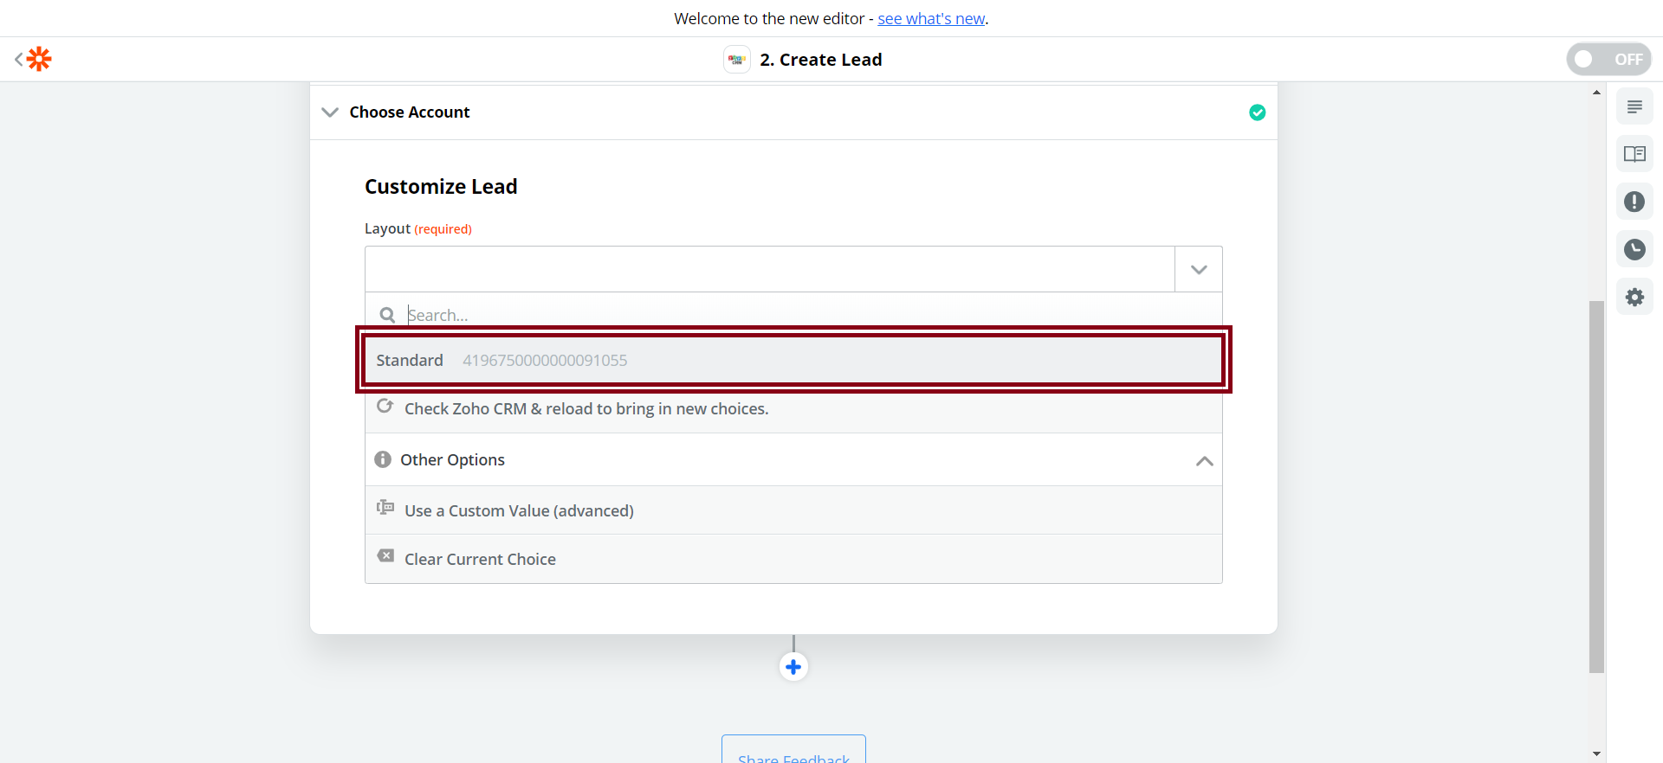Click into the layout Search field
This screenshot has height=763, width=1663.
[x=780, y=315]
